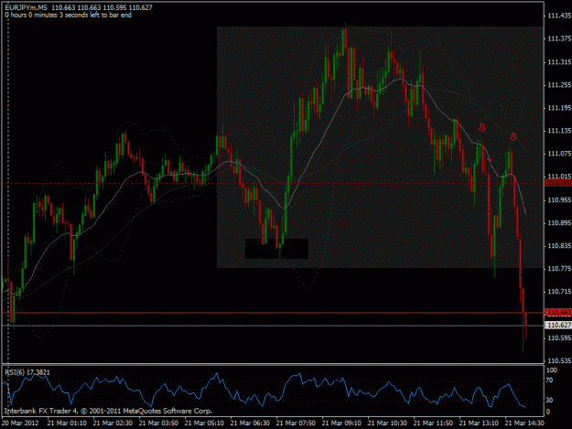Click the 110.895 price scale value
572x429 pixels.
559,222
